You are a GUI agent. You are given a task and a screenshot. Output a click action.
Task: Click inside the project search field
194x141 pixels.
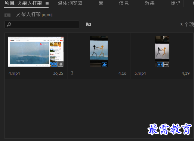click(x=42, y=24)
